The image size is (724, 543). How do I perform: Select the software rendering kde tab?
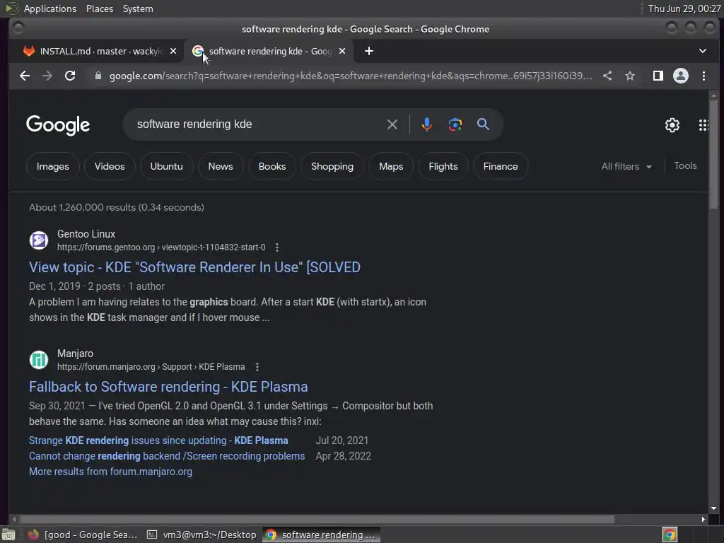(270, 51)
